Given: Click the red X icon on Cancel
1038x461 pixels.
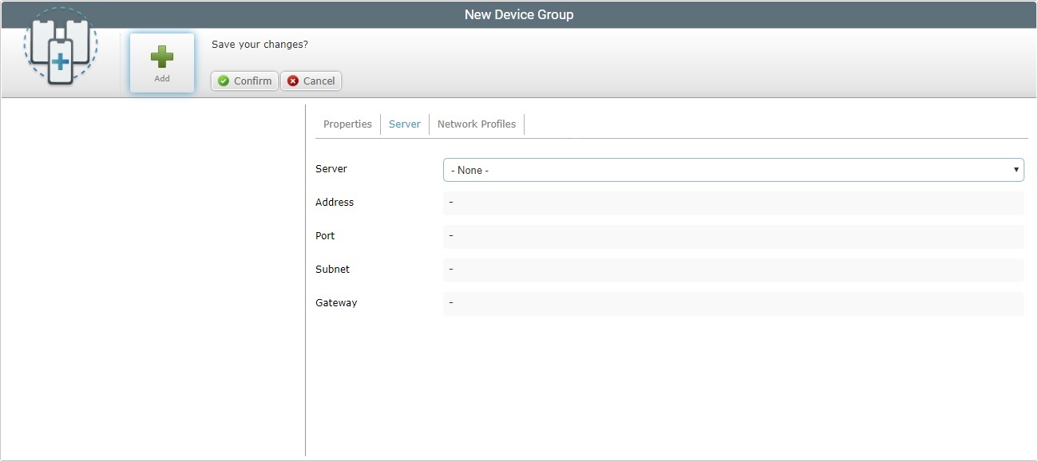Looking at the screenshot, I should click(292, 81).
